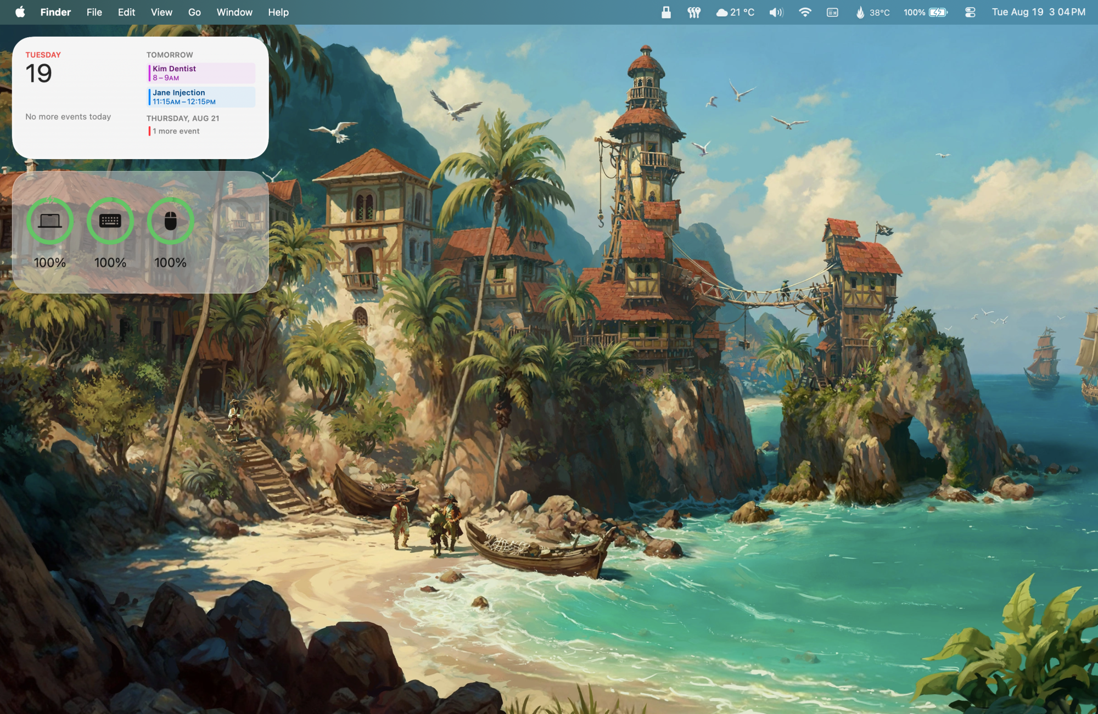Open the battery 100% status menu

coord(926,12)
